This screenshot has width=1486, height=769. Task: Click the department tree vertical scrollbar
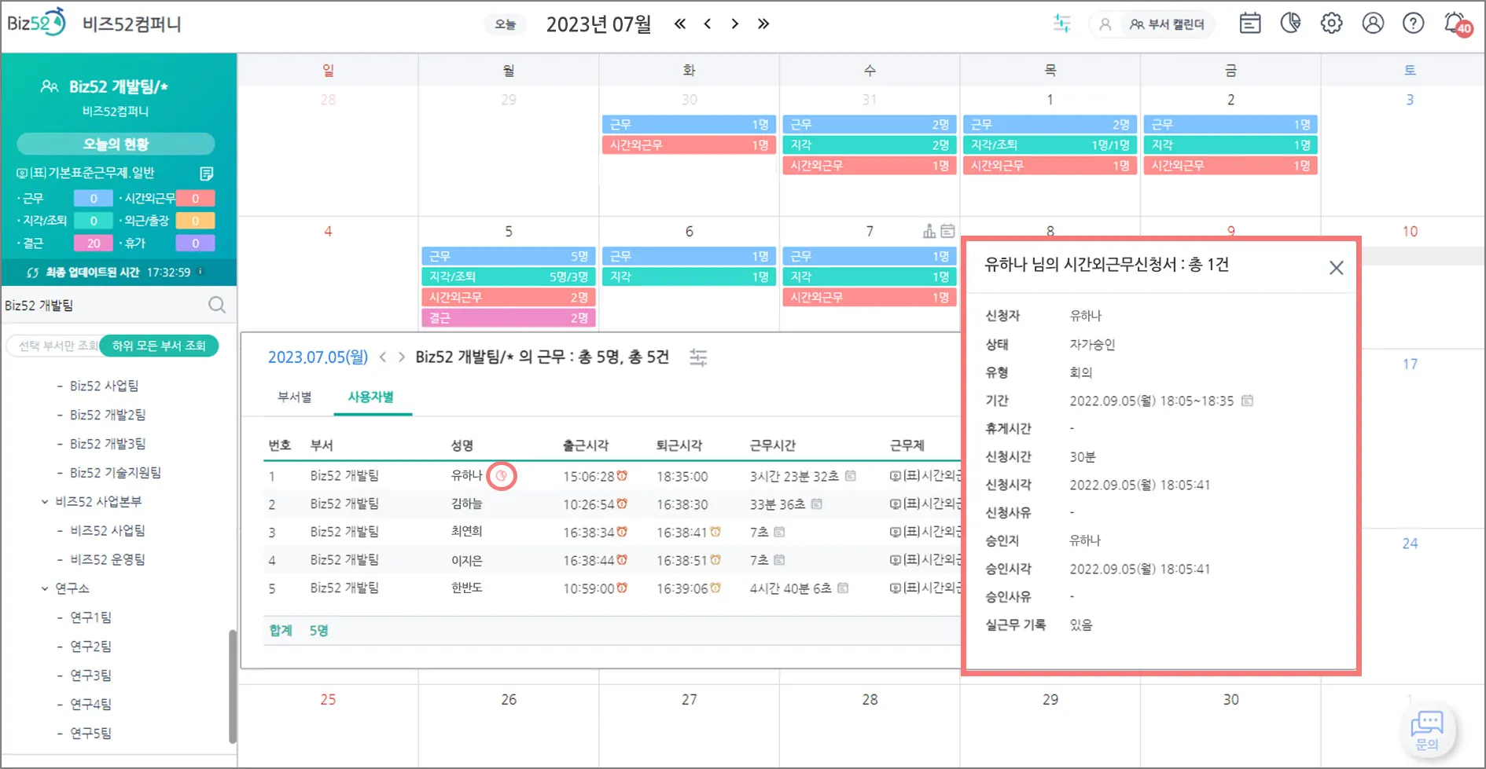click(232, 686)
